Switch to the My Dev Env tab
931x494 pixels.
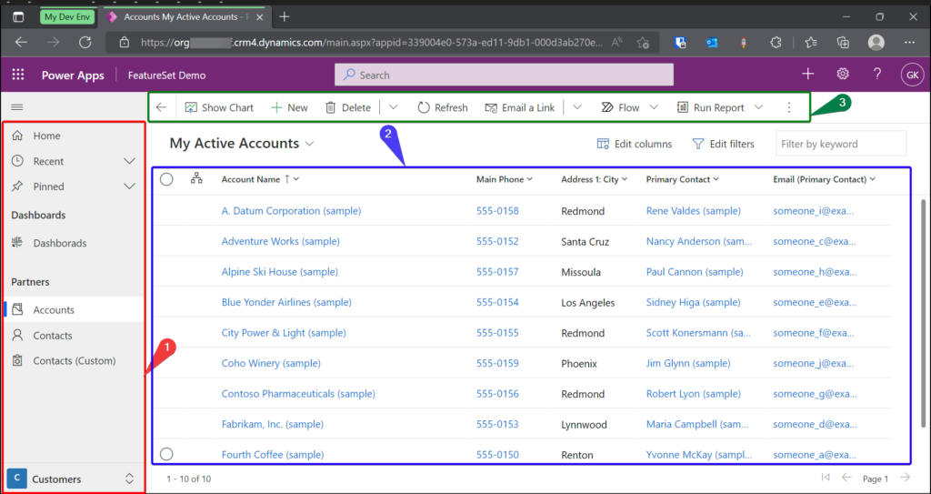coord(65,16)
